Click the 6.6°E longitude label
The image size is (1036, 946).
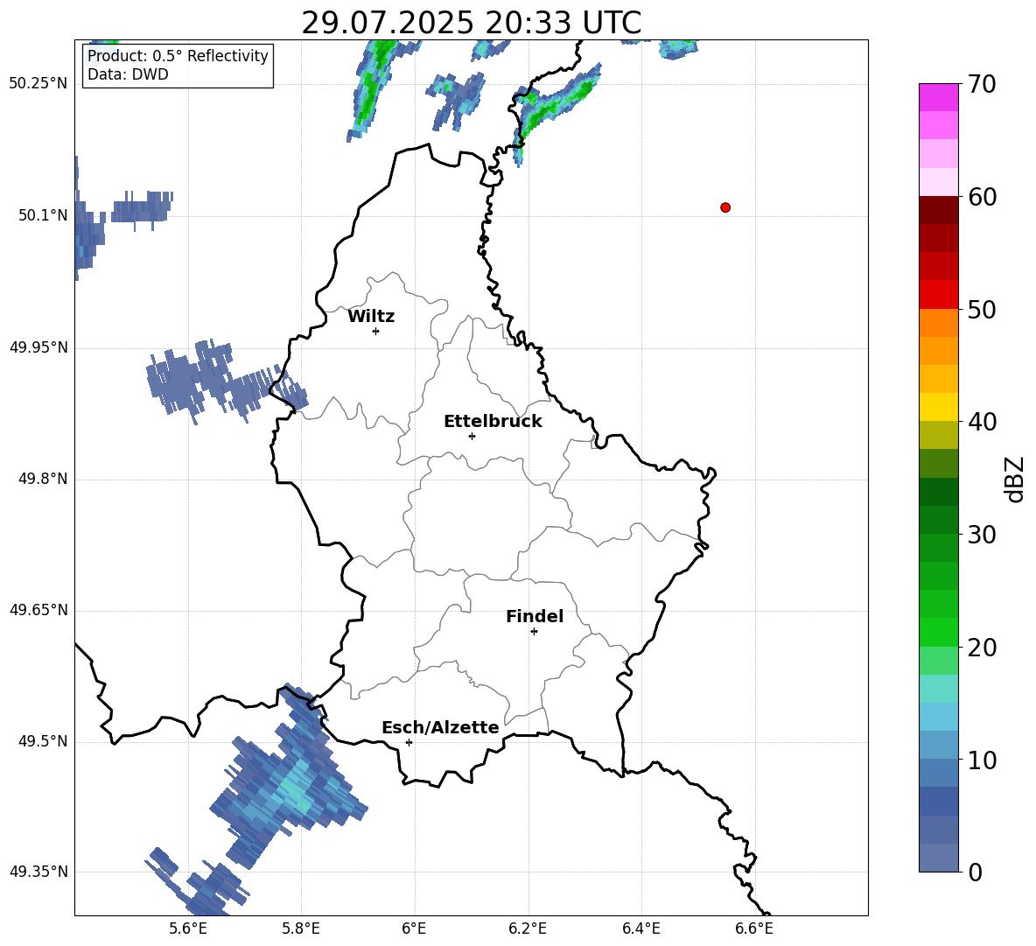click(x=754, y=928)
